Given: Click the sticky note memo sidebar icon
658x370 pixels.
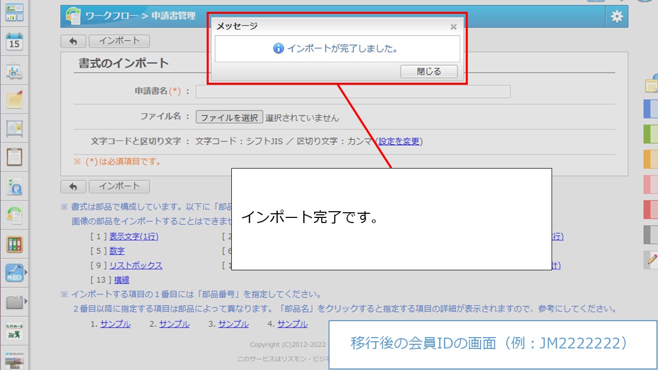Looking at the screenshot, I should click(x=14, y=100).
